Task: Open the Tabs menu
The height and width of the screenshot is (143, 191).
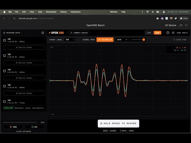Action: click(40, 12)
